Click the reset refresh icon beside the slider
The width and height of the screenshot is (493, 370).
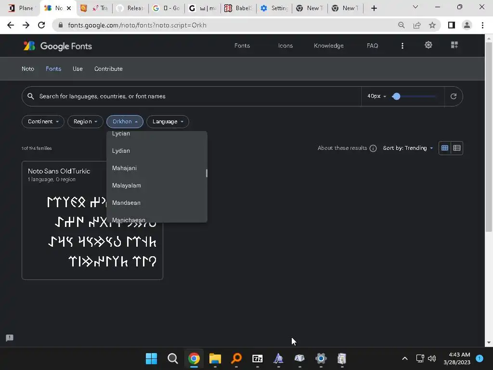[x=453, y=96]
